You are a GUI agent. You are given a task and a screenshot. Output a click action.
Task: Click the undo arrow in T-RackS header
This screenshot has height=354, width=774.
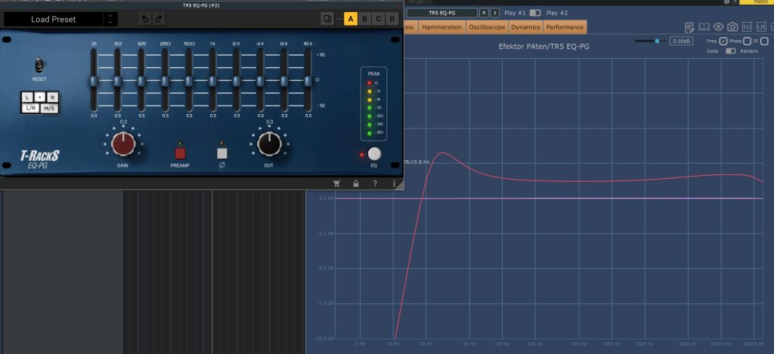(145, 19)
